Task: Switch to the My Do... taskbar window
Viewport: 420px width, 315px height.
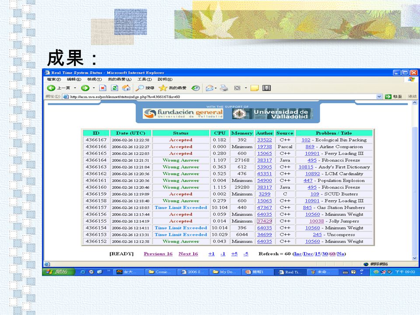Action: pos(225,272)
